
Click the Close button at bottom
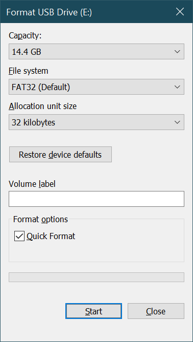point(156,311)
